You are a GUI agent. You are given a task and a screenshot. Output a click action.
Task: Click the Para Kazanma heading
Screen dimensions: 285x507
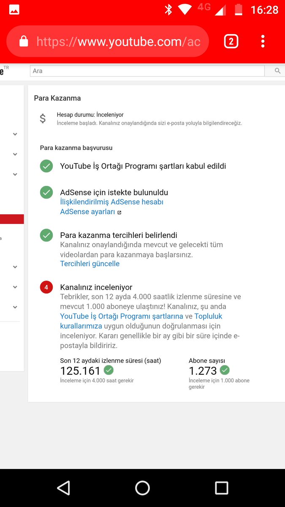coord(57,98)
